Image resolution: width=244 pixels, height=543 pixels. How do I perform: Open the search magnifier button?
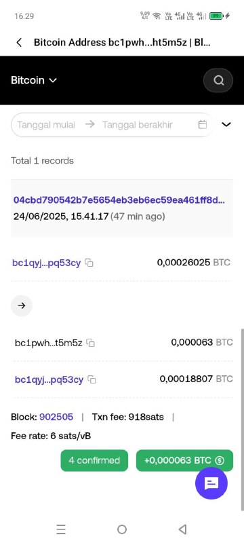218,80
